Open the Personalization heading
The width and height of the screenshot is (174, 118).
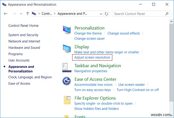click(90, 28)
